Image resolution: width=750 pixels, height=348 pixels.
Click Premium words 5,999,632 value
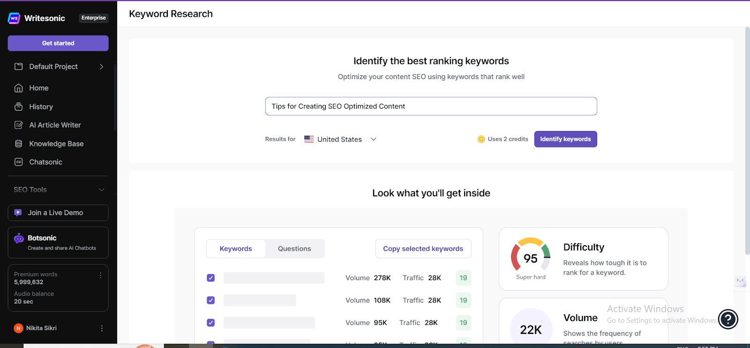[29, 282]
